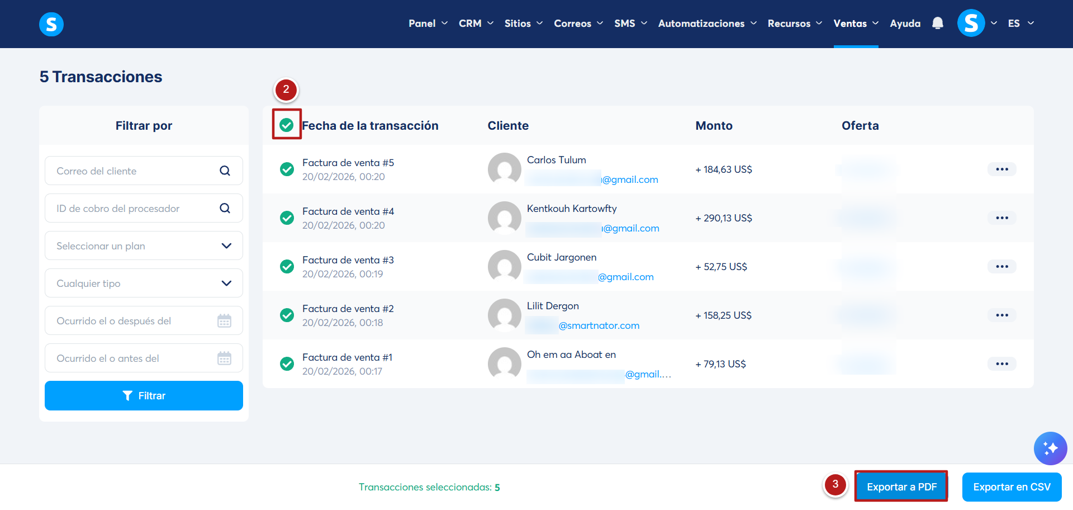Open the Correos menu
Image resolution: width=1073 pixels, height=510 pixels.
tap(578, 23)
